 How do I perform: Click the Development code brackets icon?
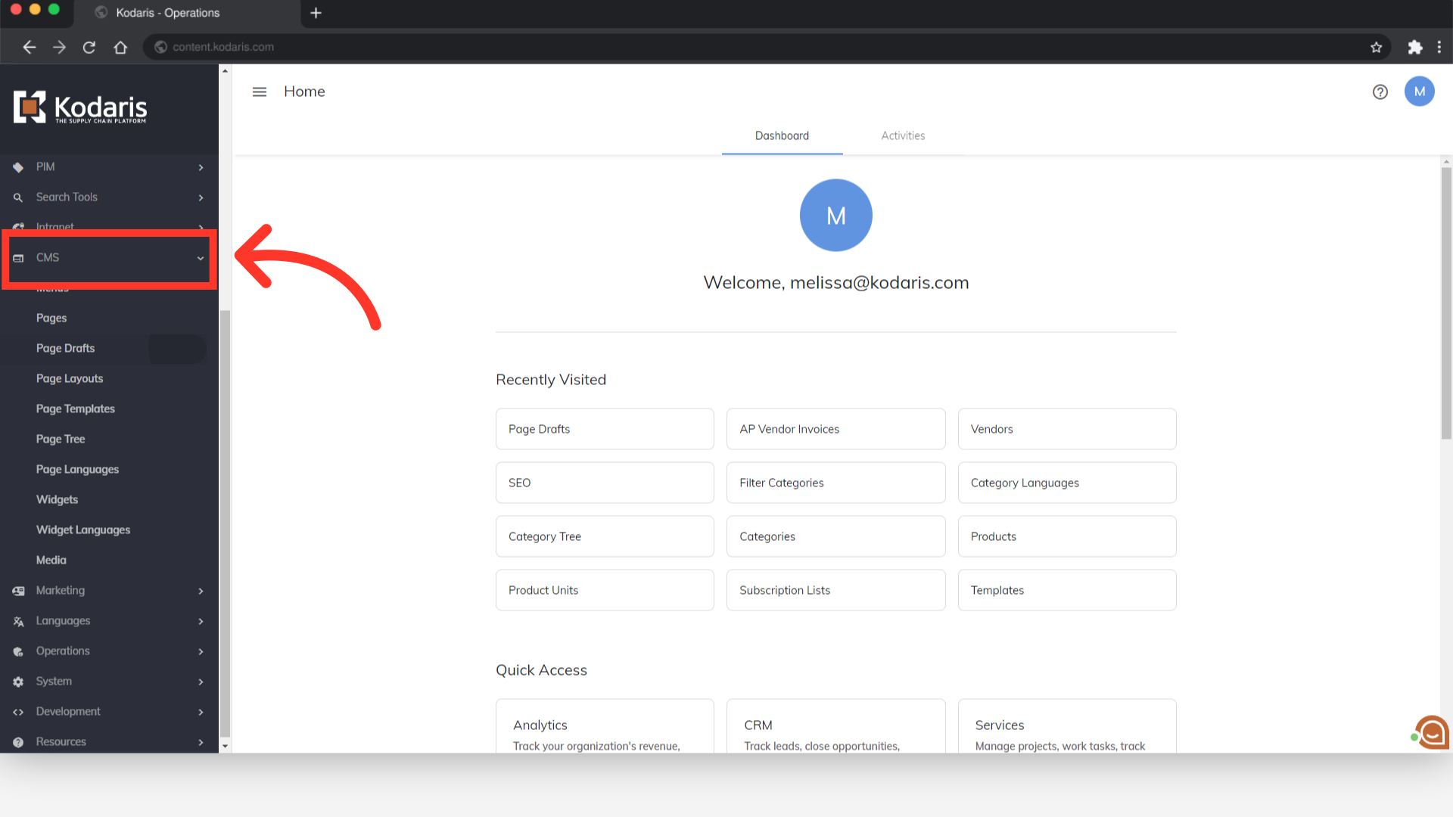click(x=18, y=712)
